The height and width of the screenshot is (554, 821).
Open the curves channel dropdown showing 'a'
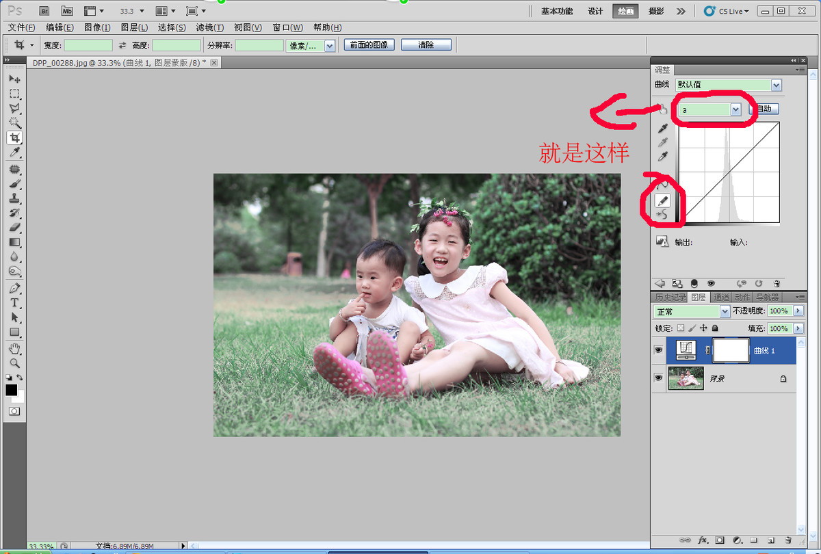tap(708, 109)
